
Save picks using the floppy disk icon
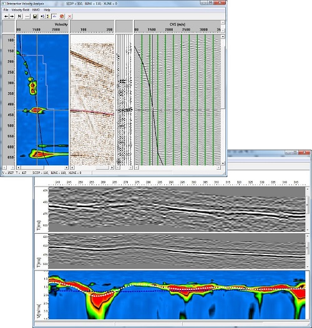click(35, 16)
